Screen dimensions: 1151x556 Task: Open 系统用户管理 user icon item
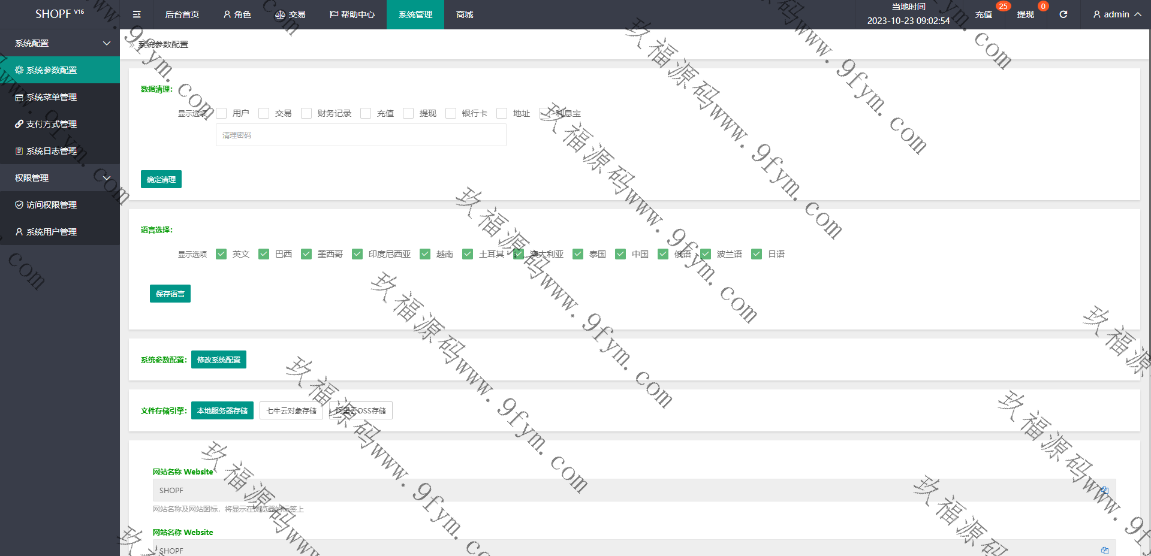point(19,232)
